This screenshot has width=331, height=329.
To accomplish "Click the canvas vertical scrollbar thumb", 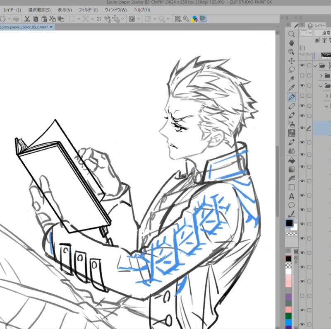I will point(278,181).
